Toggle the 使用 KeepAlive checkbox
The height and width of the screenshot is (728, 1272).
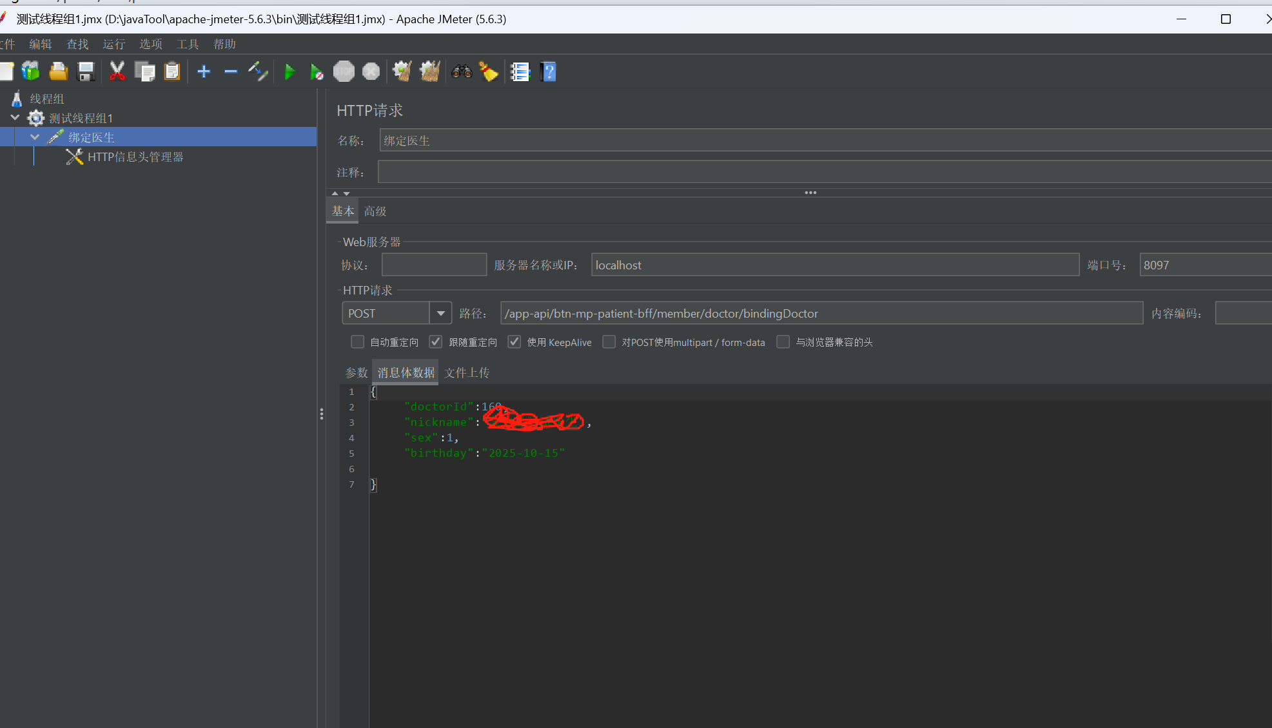[514, 342]
